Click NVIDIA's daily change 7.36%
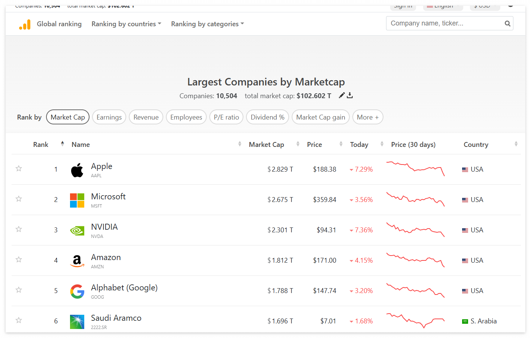Viewport: 531px width, 338px height. pyautogui.click(x=361, y=230)
